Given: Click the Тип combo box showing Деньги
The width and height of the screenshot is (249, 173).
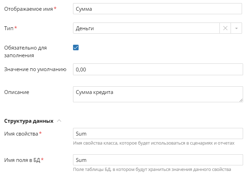Looking at the screenshot, I should click(x=146, y=28).
